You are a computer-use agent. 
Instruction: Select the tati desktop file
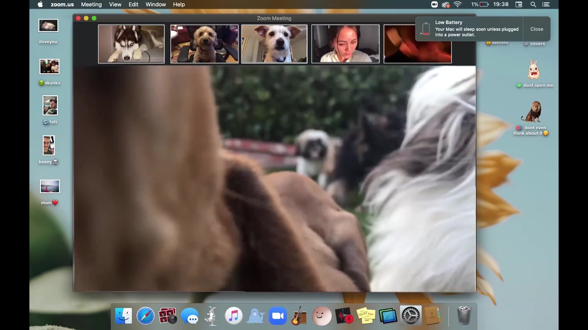[50, 106]
